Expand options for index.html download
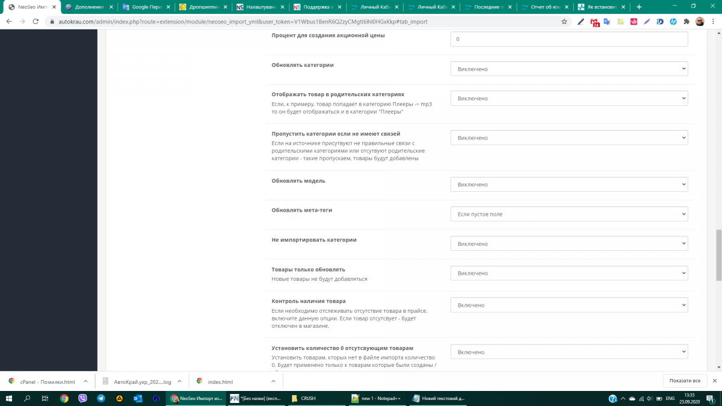The height and width of the screenshot is (406, 722). pyautogui.click(x=273, y=381)
